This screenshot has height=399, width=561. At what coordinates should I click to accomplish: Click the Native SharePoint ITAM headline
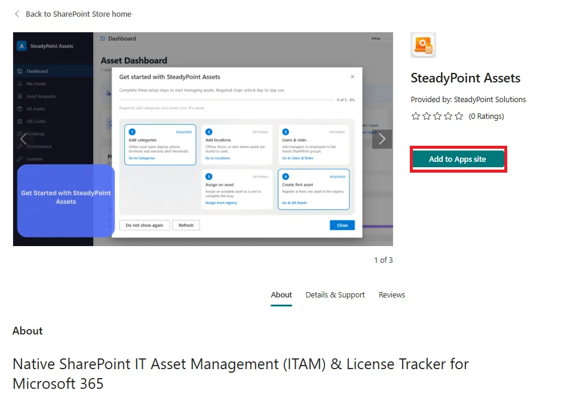(240, 373)
